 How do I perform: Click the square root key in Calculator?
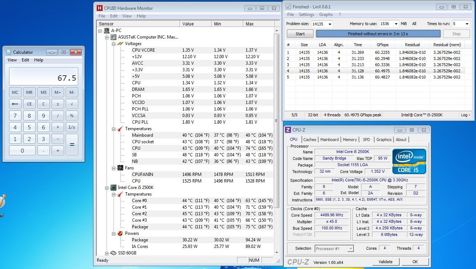point(72,104)
